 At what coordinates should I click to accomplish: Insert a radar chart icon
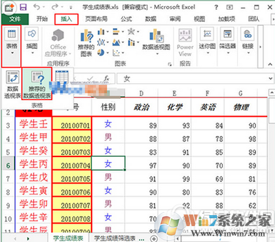[x=131, y=32]
